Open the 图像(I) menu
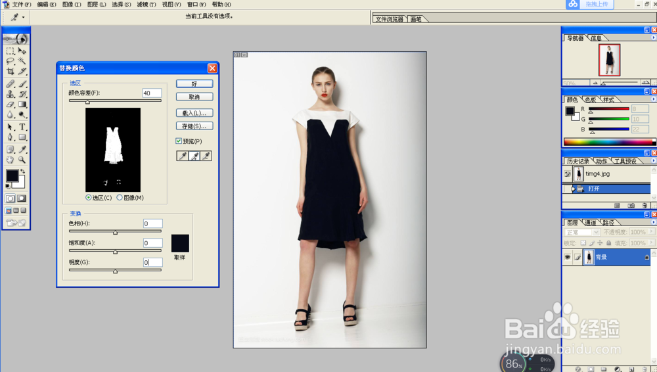 click(71, 4)
